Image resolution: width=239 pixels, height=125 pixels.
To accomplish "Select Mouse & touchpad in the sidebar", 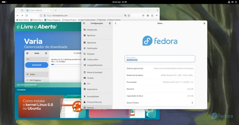I will [97, 72].
